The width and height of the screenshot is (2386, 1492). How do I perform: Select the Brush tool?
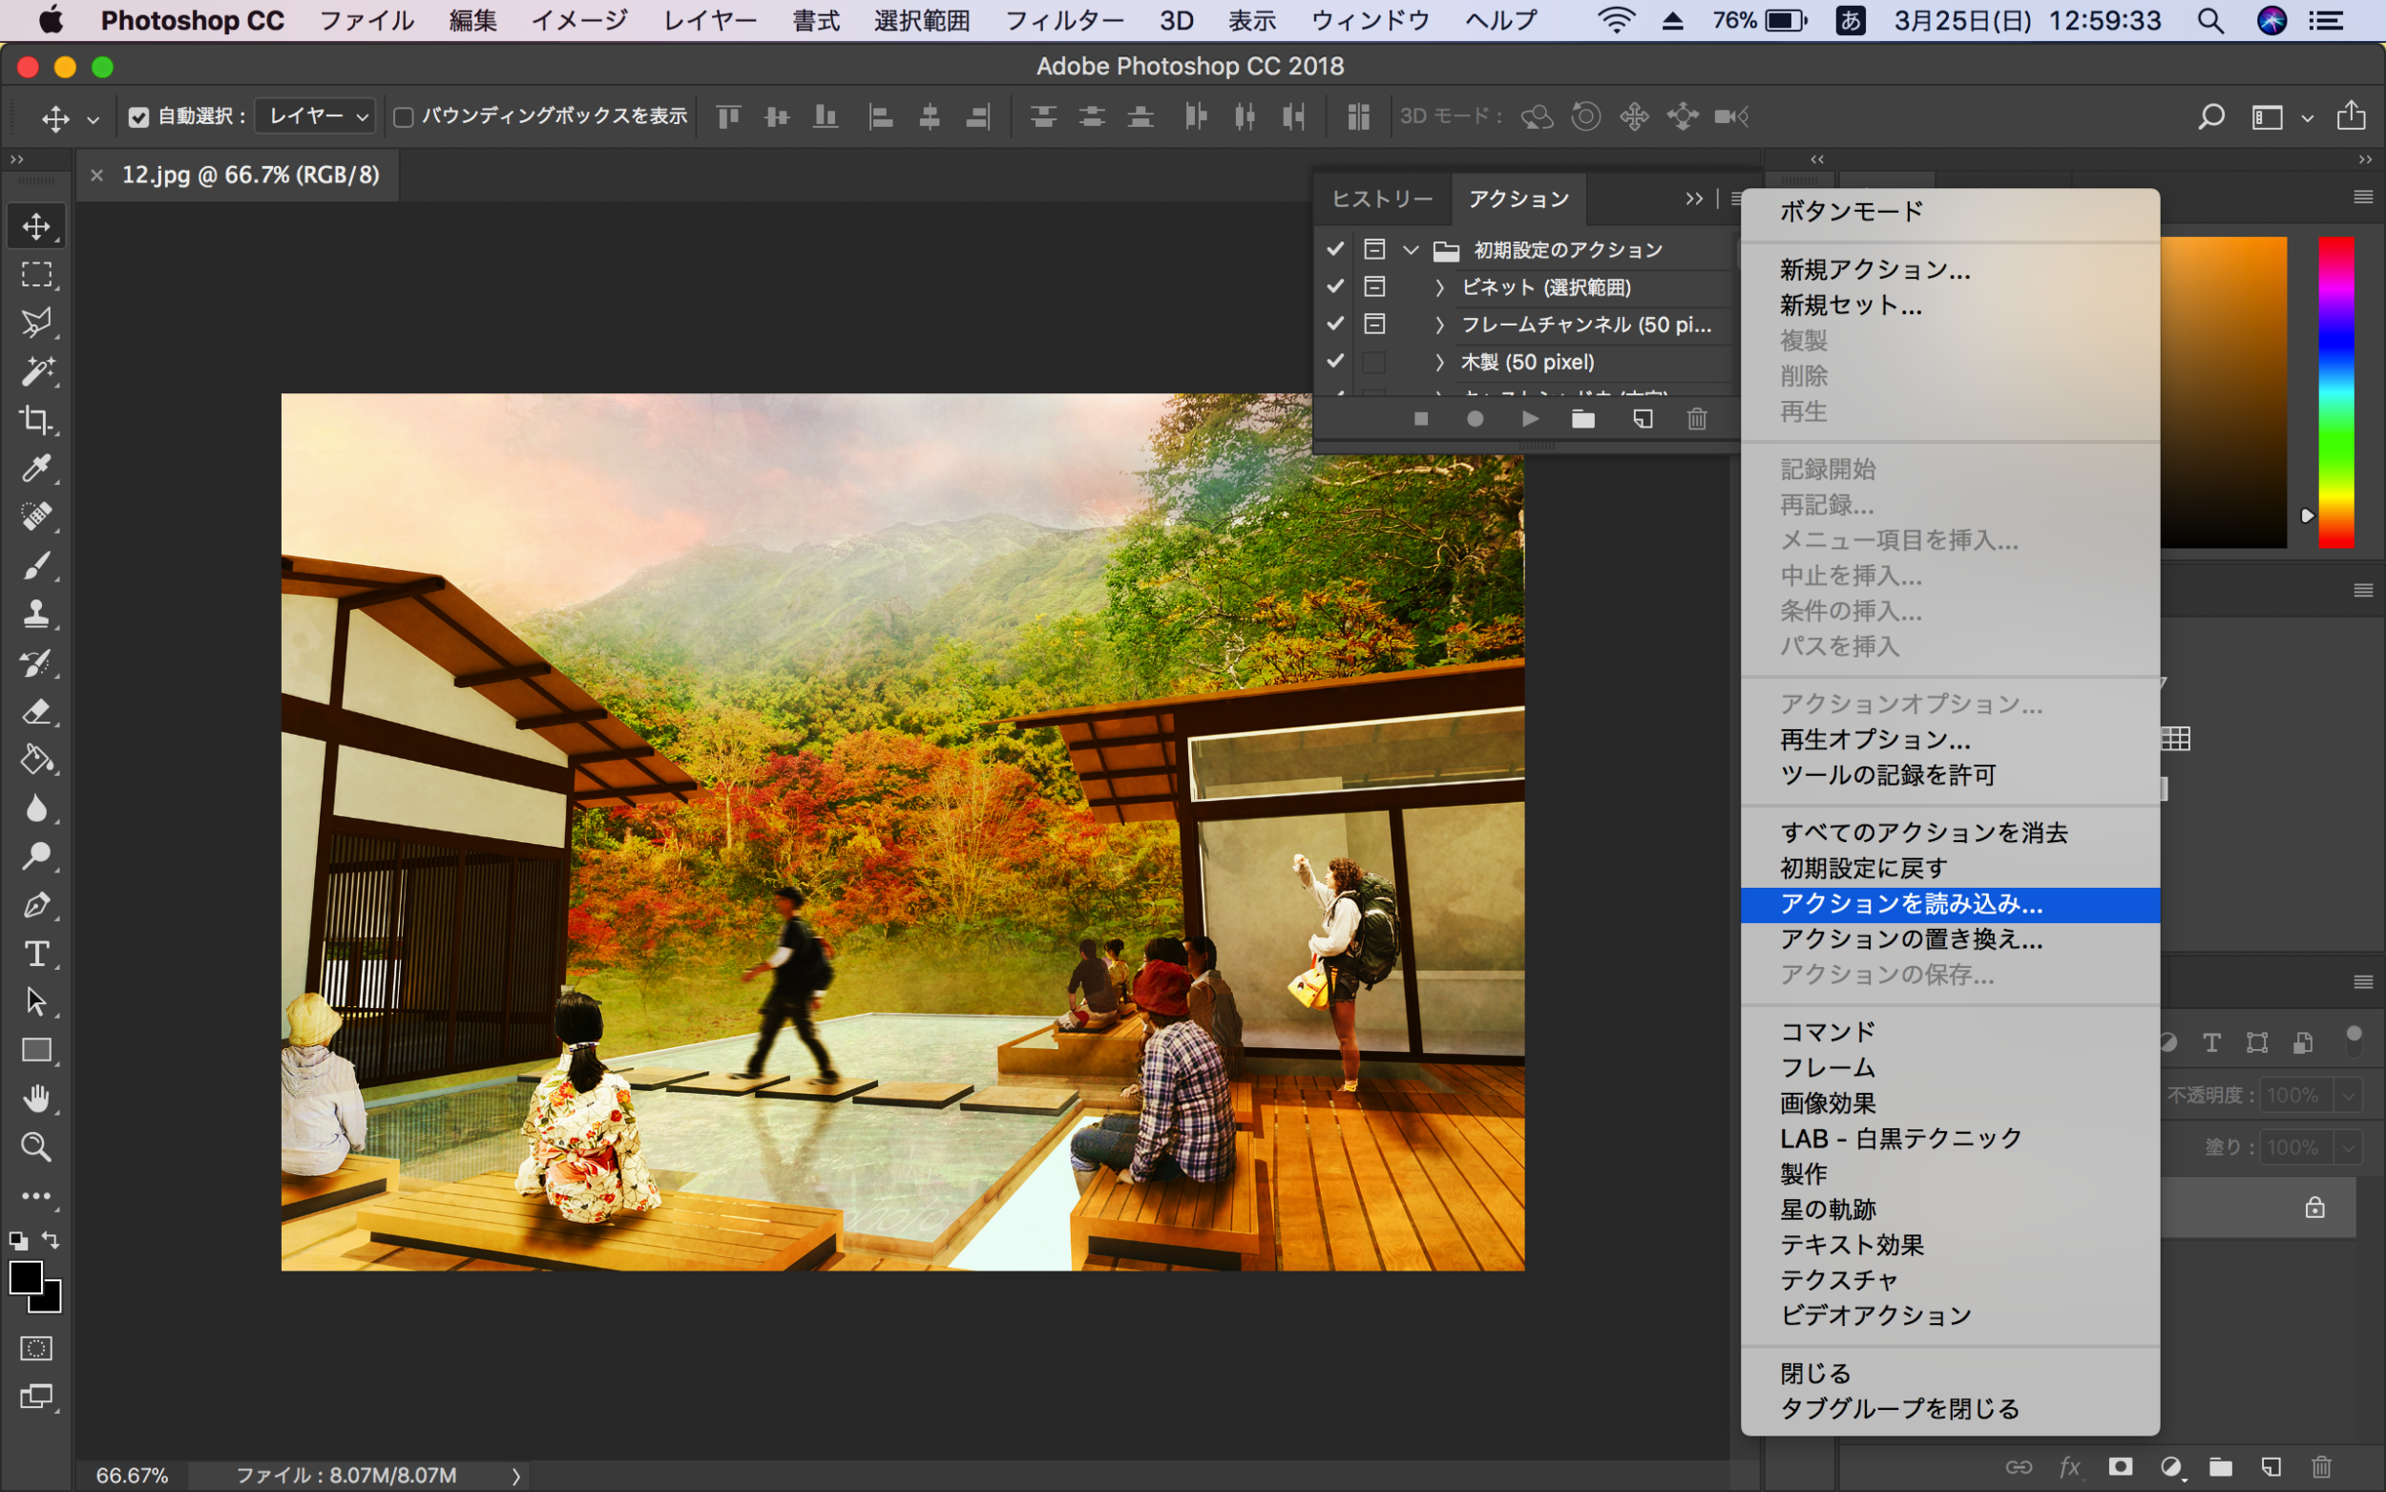point(36,565)
